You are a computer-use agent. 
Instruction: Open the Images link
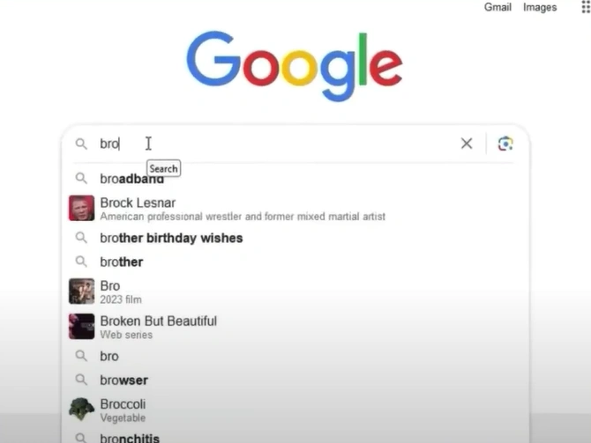540,8
